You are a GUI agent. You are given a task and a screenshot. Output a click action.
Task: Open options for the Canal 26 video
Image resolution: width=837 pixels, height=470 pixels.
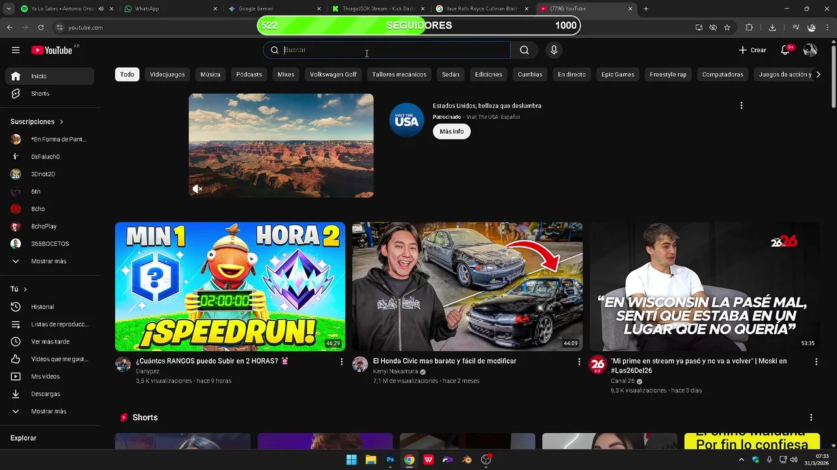point(816,361)
